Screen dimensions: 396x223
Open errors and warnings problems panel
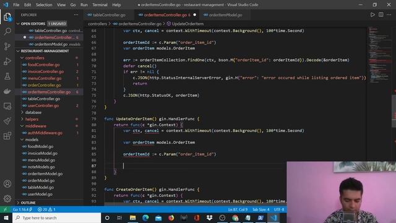[46, 209]
